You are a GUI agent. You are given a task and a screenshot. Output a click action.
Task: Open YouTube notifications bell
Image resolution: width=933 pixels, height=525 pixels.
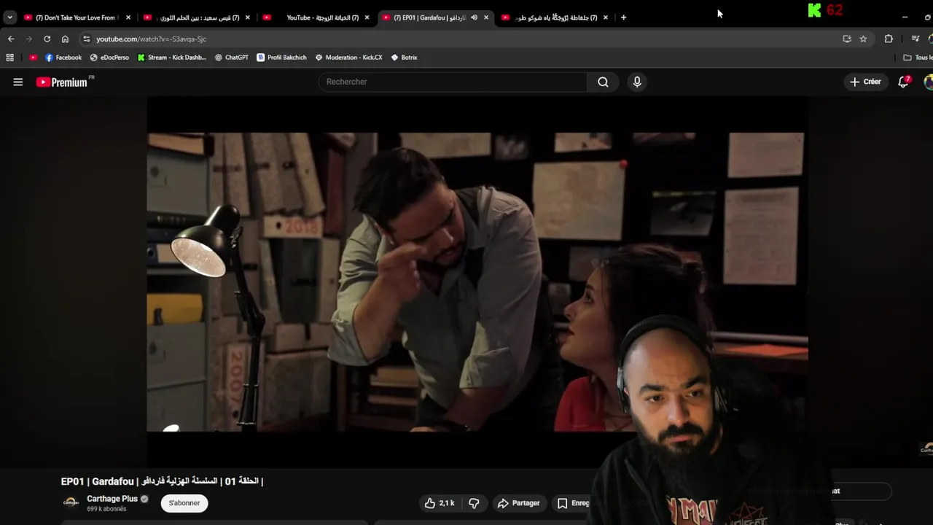[x=904, y=82]
